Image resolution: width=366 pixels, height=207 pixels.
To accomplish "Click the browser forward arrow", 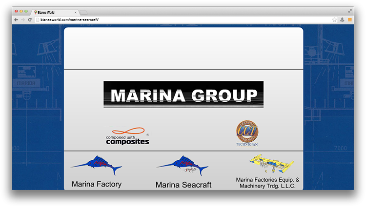I will coord(23,19).
